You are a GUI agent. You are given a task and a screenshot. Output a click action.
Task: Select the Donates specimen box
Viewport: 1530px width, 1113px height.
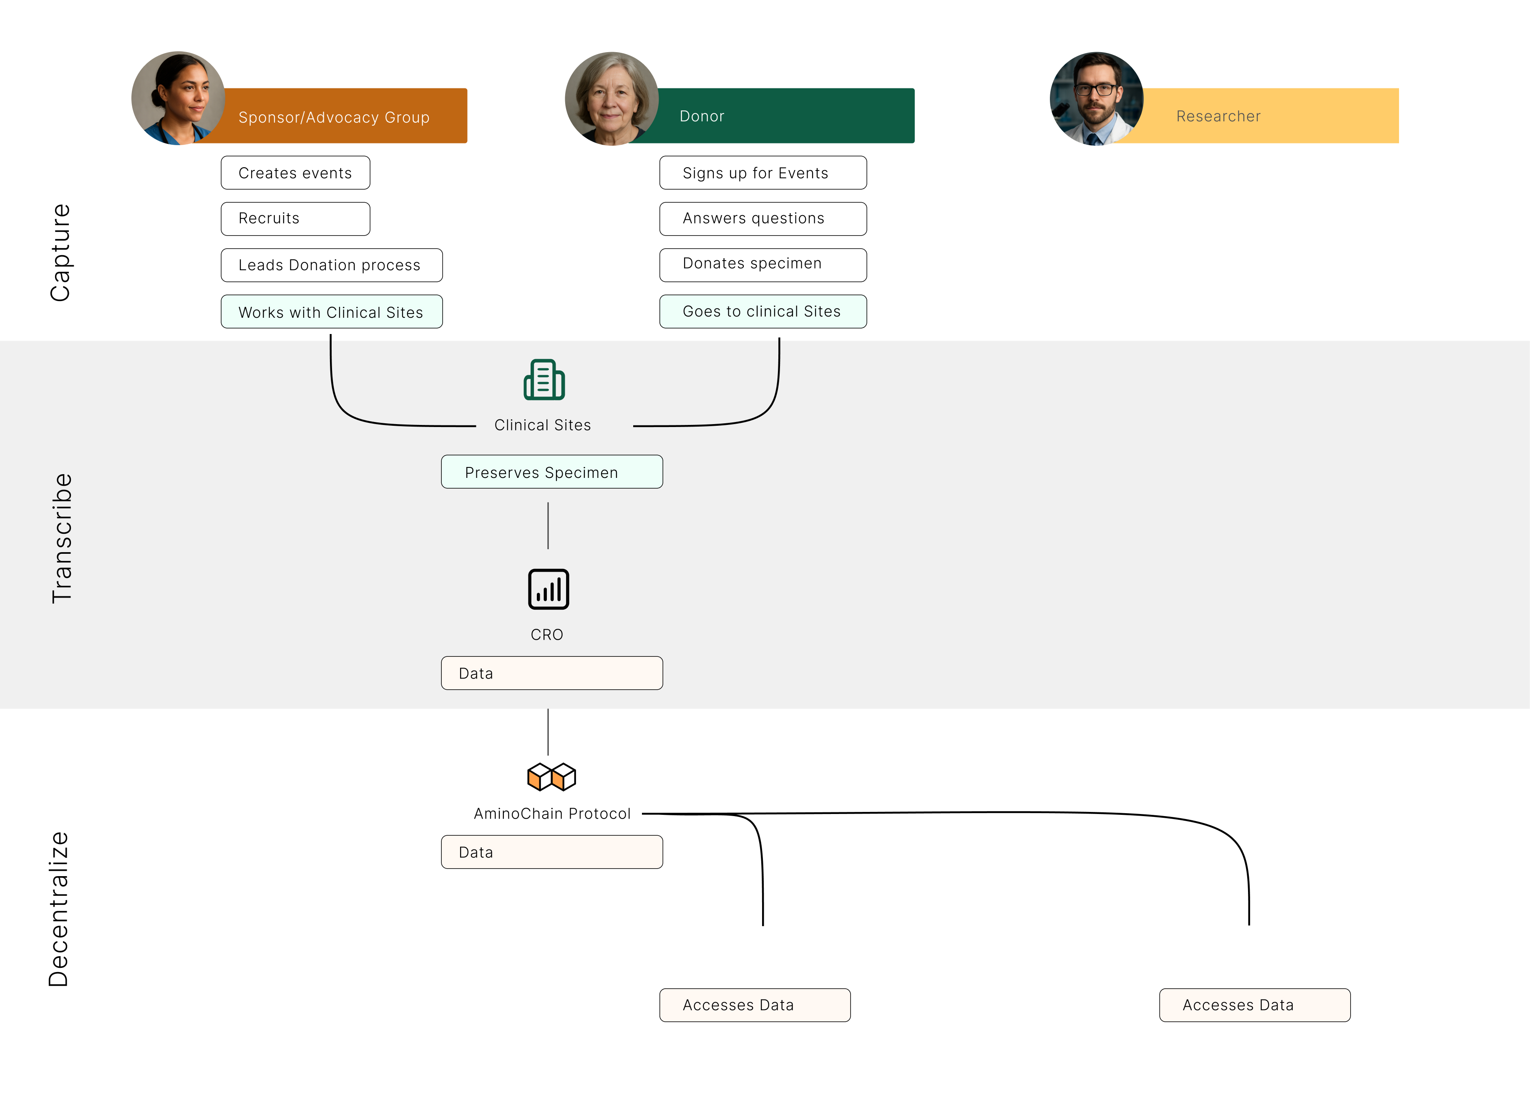tap(763, 265)
